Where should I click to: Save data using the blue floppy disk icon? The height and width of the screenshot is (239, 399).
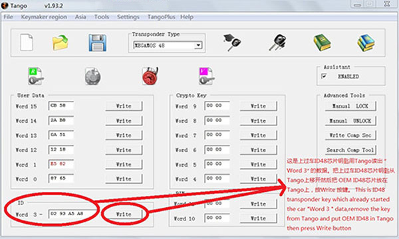click(98, 42)
